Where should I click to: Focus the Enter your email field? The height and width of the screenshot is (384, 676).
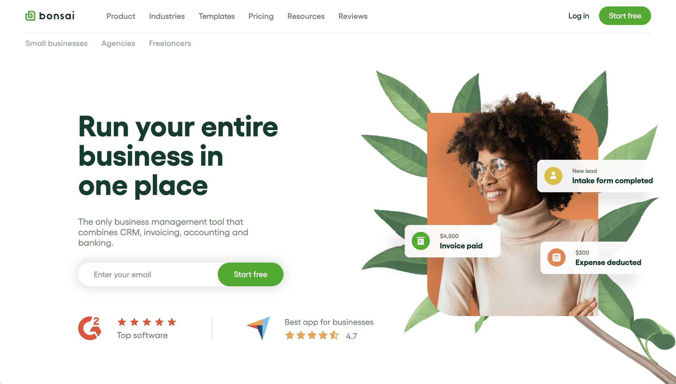coord(148,274)
